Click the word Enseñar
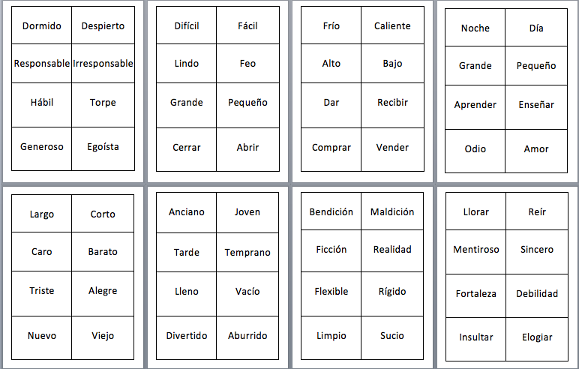 (x=536, y=105)
